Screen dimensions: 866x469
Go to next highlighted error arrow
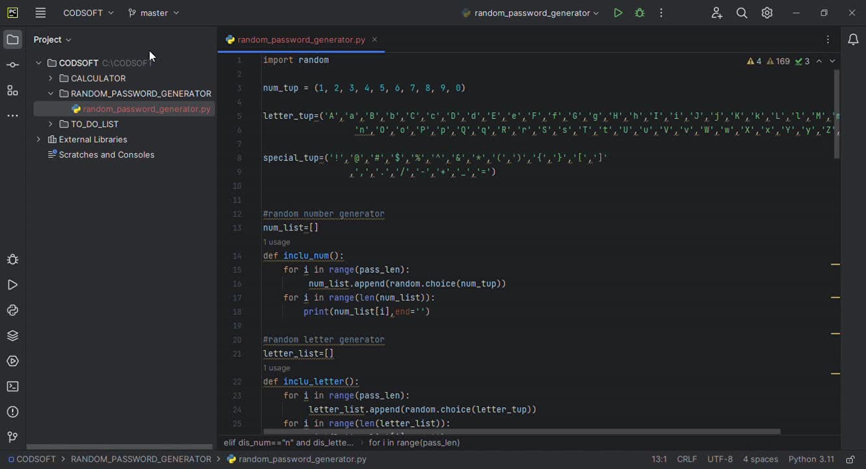pos(832,61)
